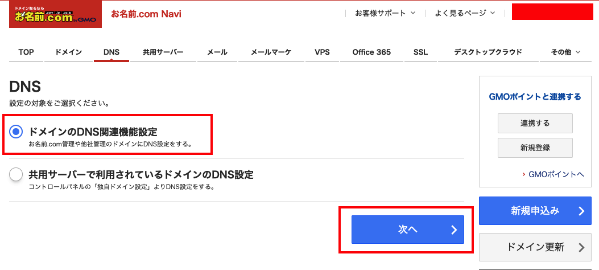The width and height of the screenshot is (599, 270).
Task: Open the VPS tab
Action: (x=322, y=52)
